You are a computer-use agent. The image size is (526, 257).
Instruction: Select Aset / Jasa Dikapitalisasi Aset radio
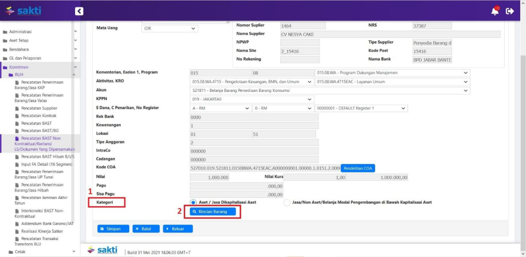pos(194,202)
